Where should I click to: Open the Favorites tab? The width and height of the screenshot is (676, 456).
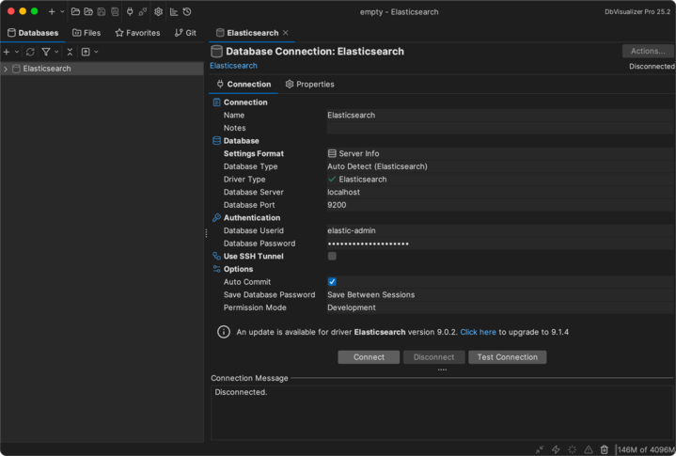point(137,33)
